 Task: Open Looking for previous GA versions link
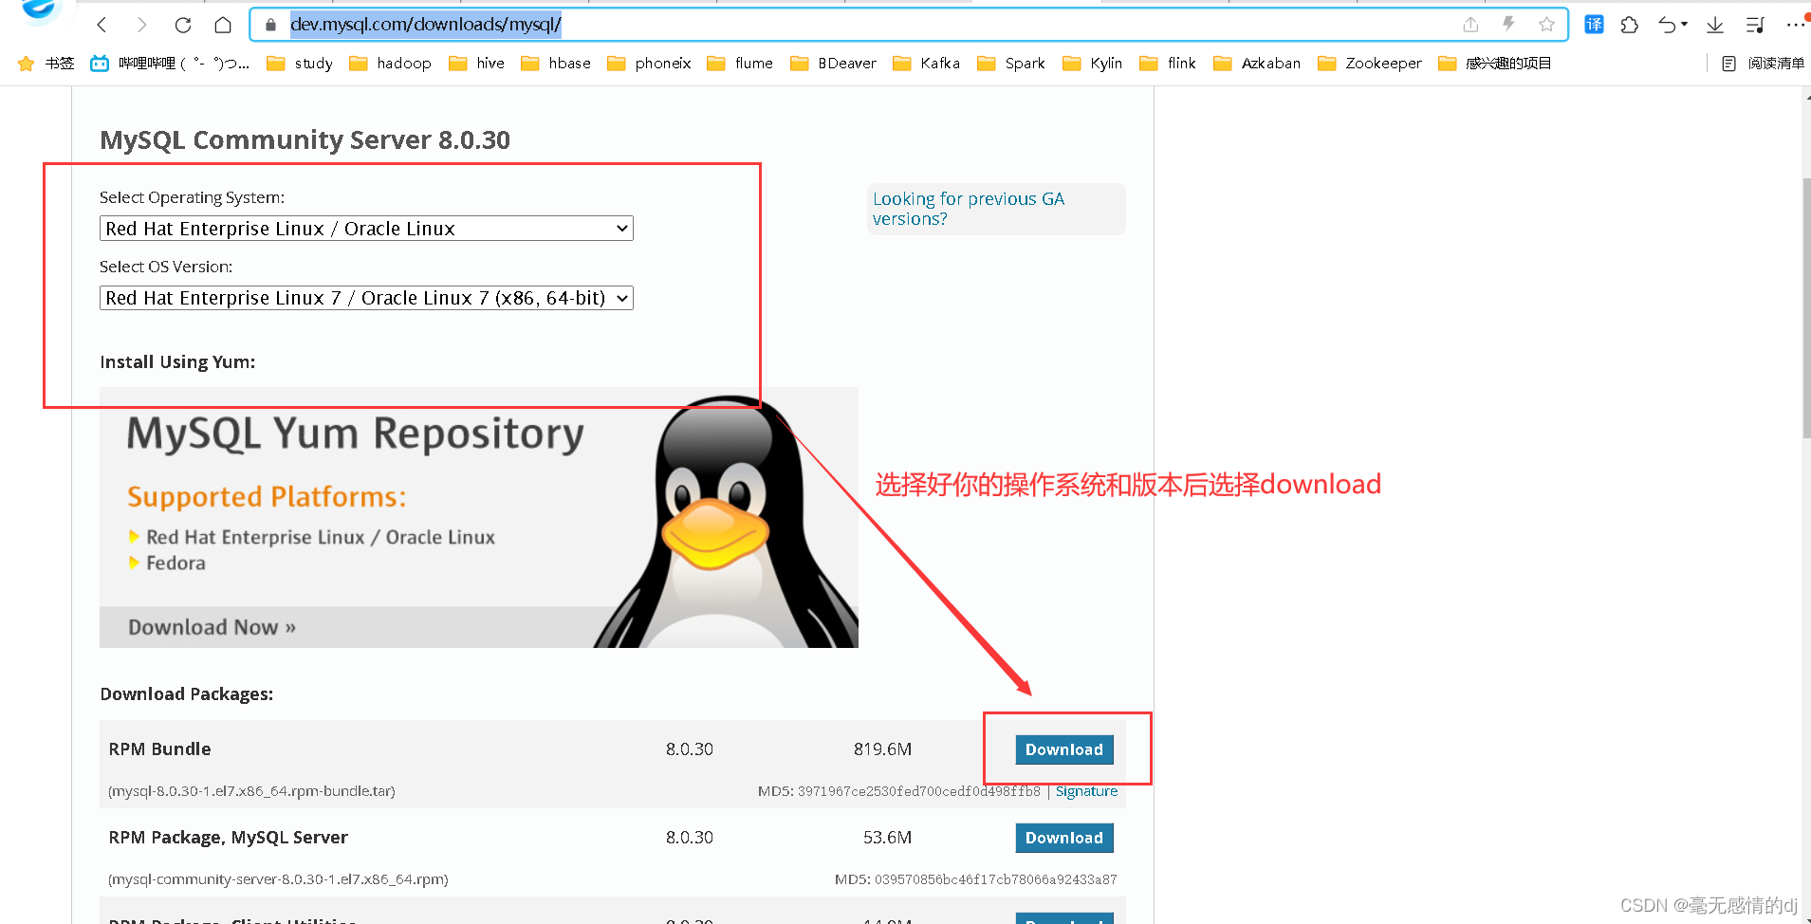click(969, 209)
